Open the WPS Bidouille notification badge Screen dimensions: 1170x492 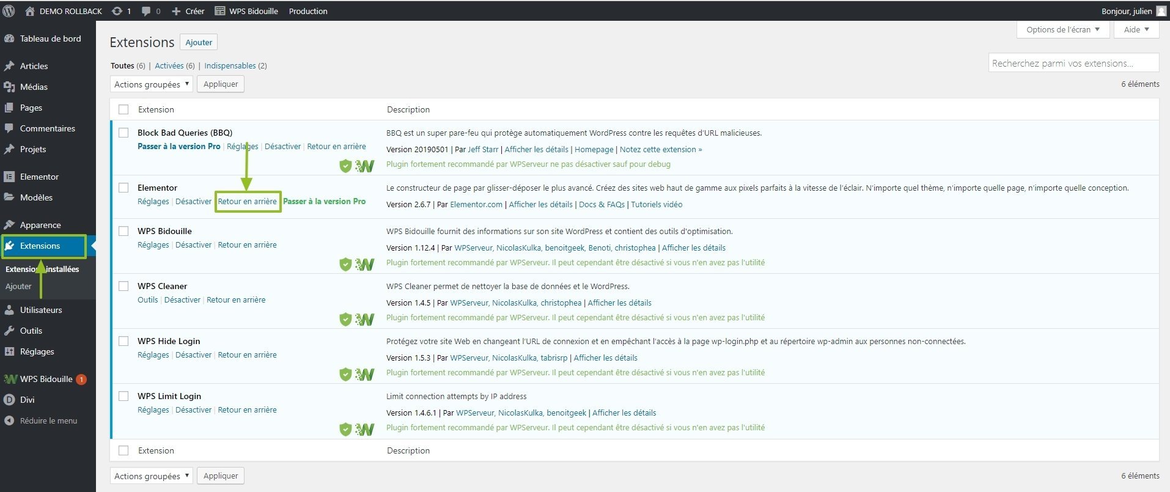click(81, 380)
